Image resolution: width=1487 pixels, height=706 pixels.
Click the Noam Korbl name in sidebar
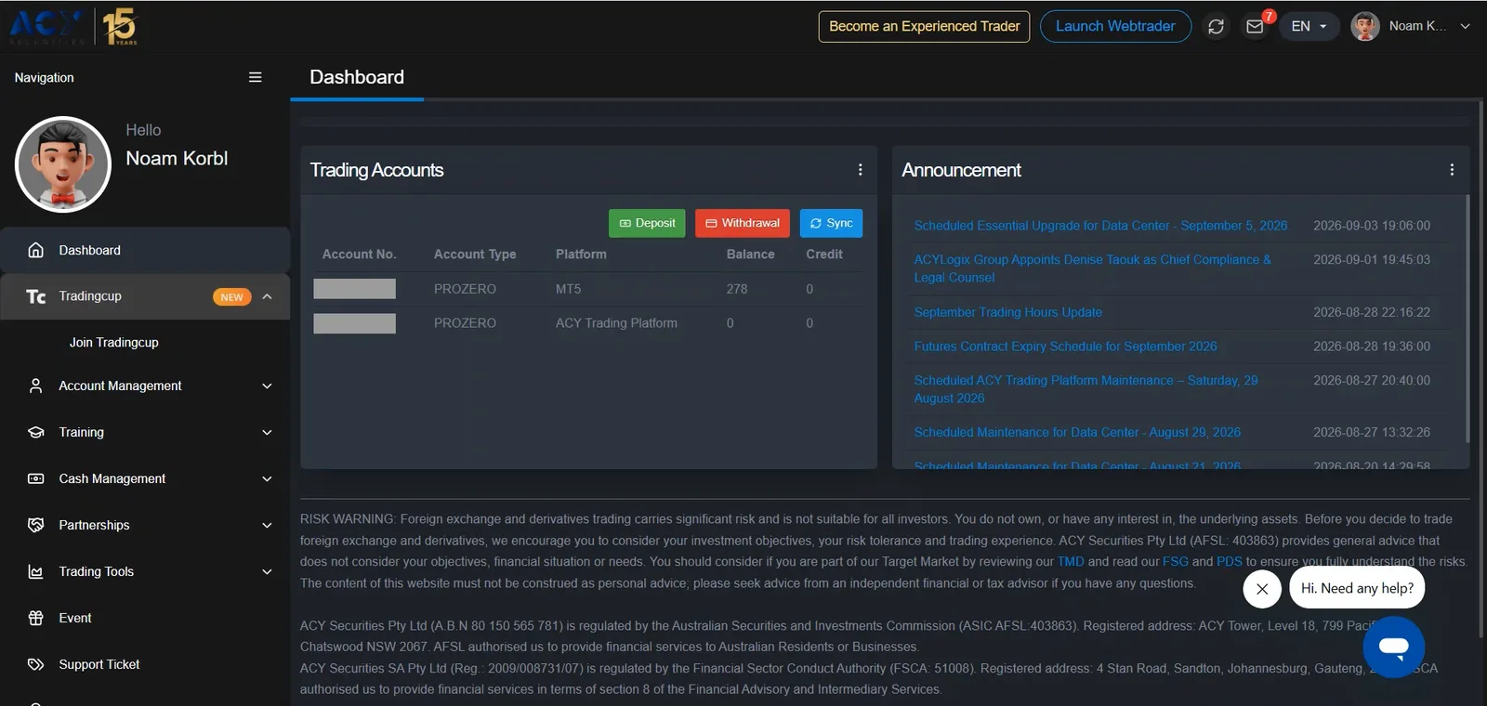[x=177, y=159]
